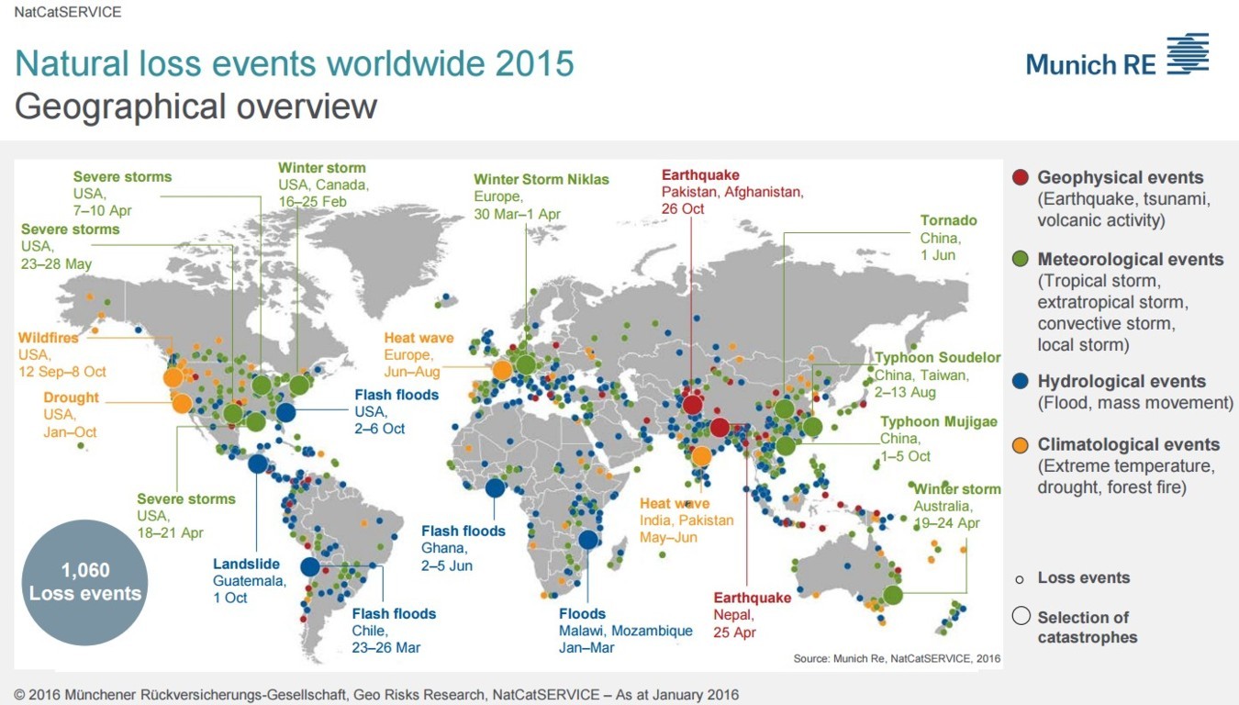The height and width of the screenshot is (705, 1239).
Task: Click the 'Heat wave India, Pakistan' label
Action: [686, 520]
